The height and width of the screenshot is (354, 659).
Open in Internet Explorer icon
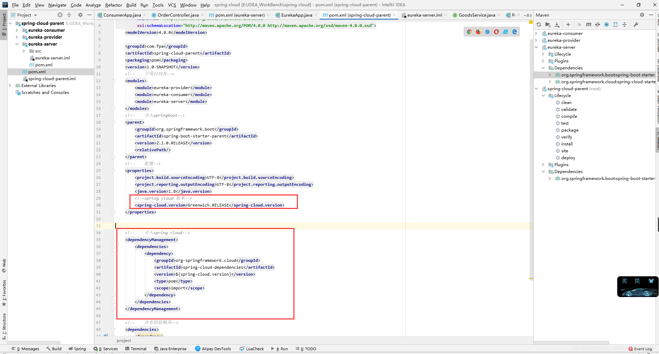[x=505, y=32]
